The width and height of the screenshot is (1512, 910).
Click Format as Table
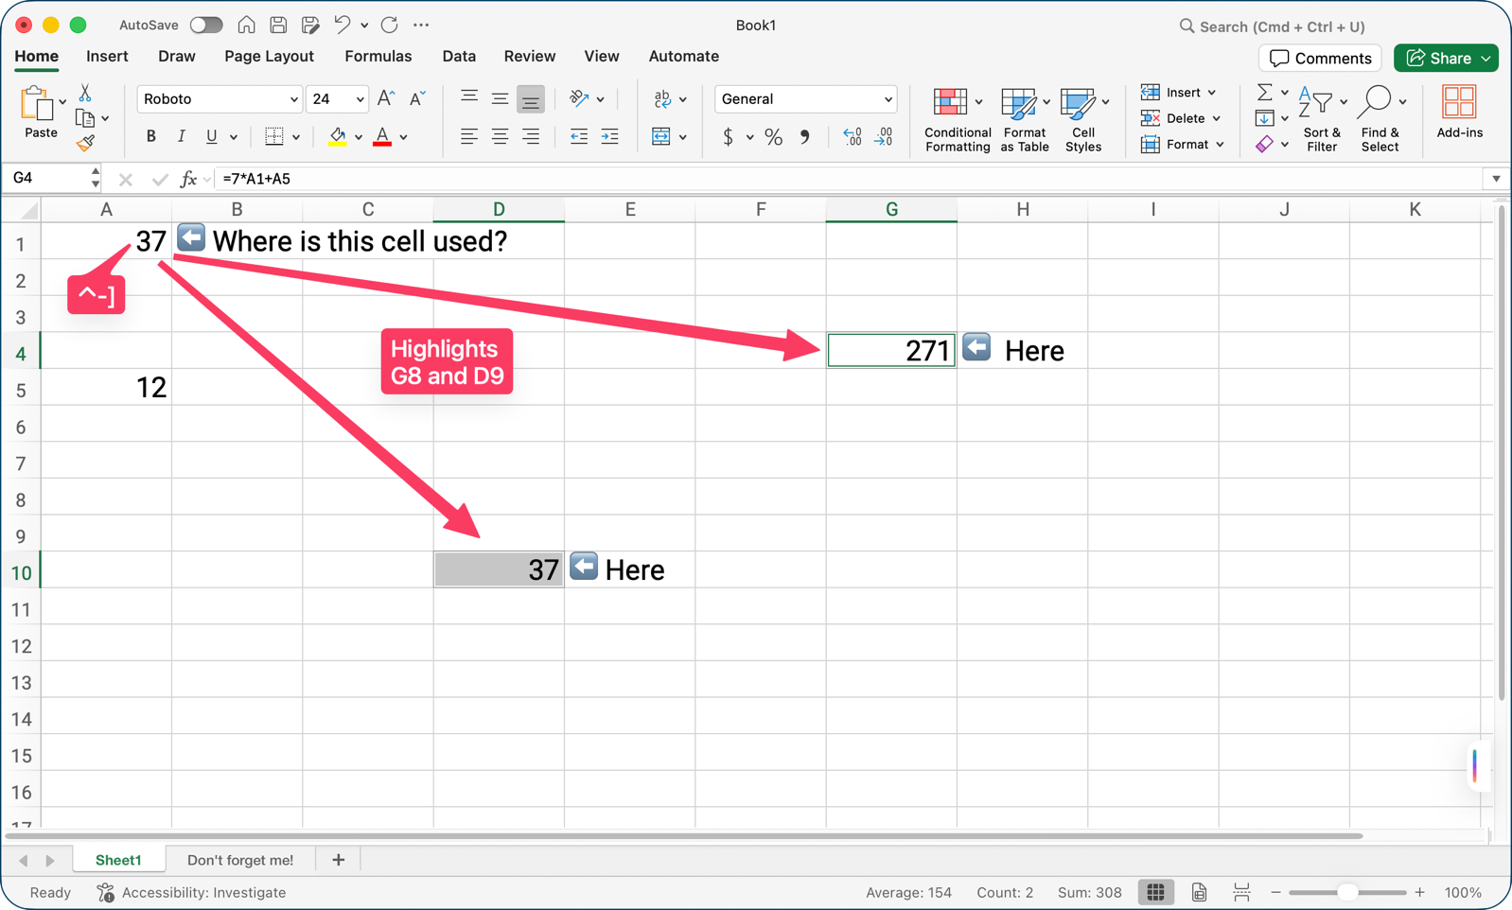(x=1024, y=119)
